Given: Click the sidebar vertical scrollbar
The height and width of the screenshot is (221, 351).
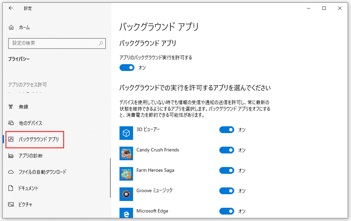Looking at the screenshot, I should pyautogui.click(x=110, y=178).
